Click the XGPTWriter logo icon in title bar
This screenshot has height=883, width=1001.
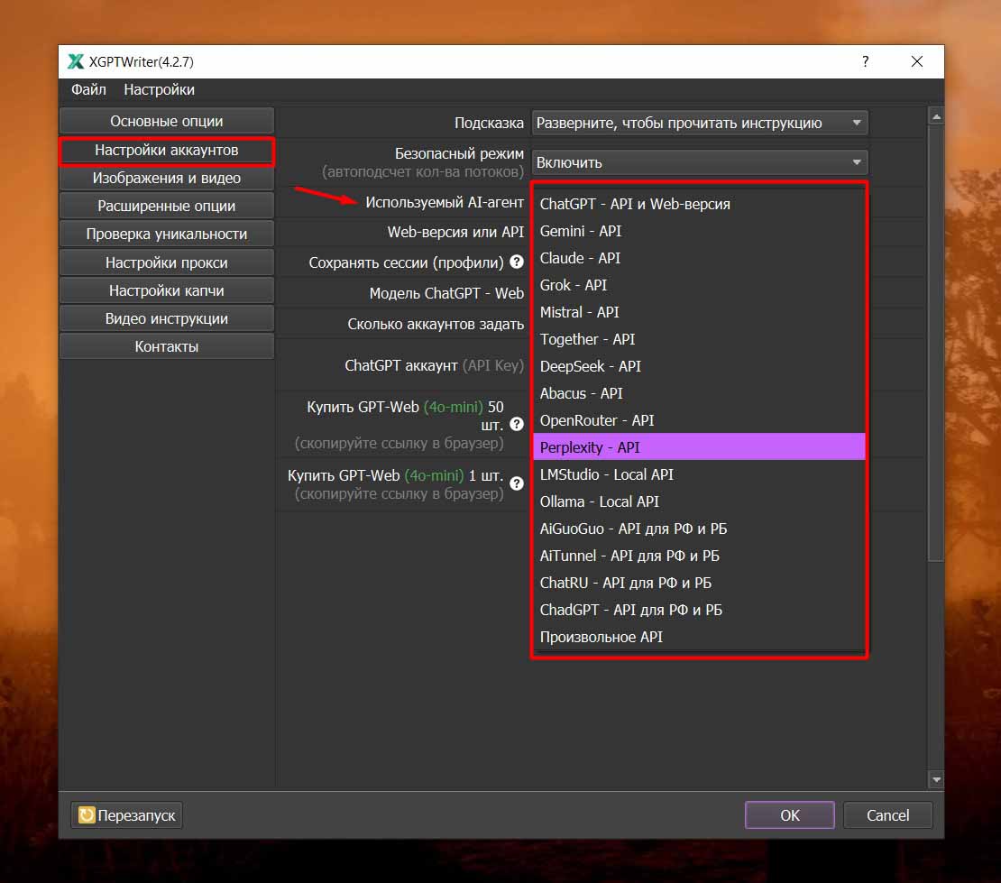pyautogui.click(x=76, y=62)
